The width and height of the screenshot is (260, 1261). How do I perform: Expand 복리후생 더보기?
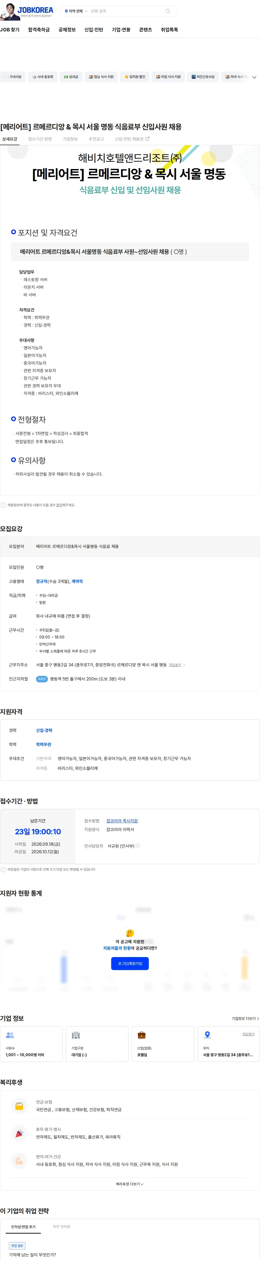tap(130, 1184)
